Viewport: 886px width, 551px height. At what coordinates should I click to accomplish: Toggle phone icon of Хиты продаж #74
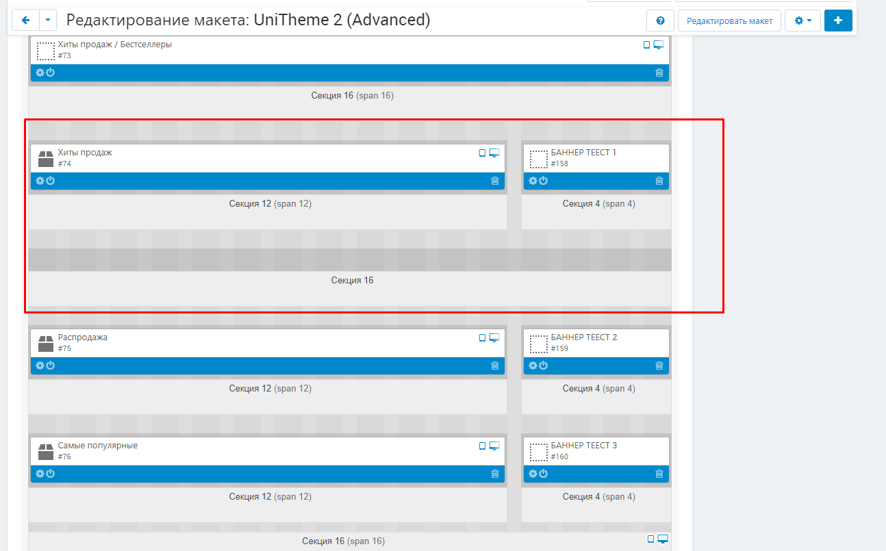482,153
